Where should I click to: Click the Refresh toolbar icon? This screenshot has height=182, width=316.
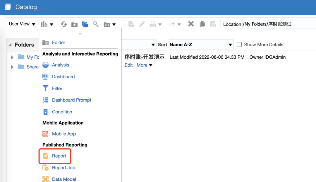point(64,24)
